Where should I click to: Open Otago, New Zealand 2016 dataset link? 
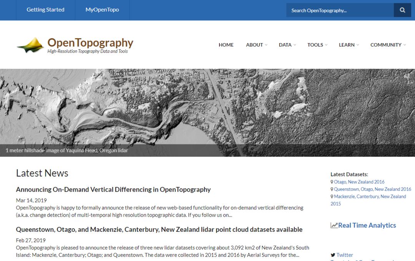359,182
